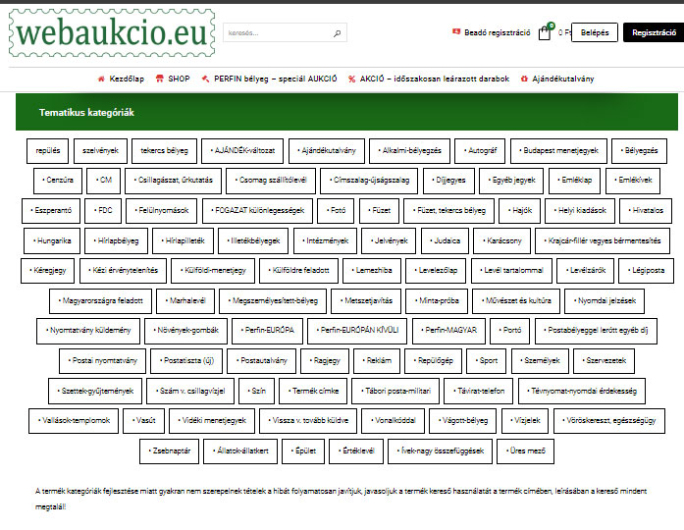This screenshot has height=530, width=684.
Task: Open the FOGAZAT különlegességek category
Action: tap(257, 211)
